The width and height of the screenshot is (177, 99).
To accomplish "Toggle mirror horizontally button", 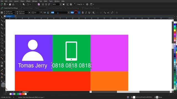I will 45,13.
